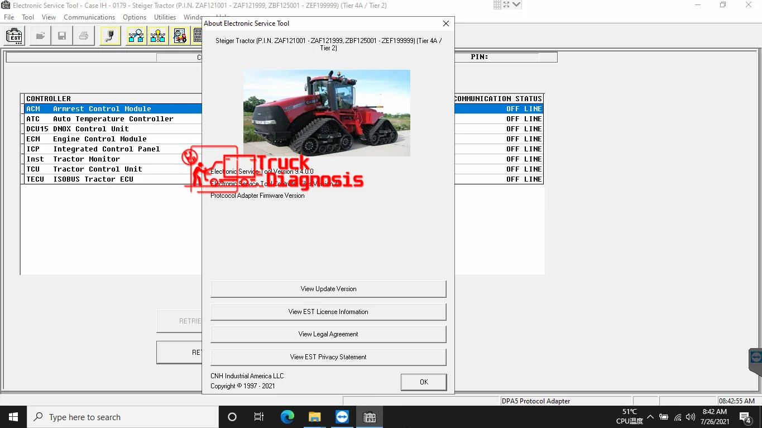Click the CPU temperature tray indicator
Viewport: 762px width, 428px height.
pos(630,417)
